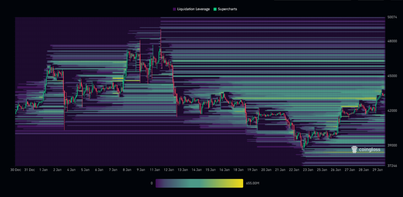Click the 655.00M maximum scale label
This screenshot has height=197, width=403.
coord(253,183)
